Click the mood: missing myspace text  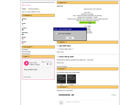click(31, 9)
